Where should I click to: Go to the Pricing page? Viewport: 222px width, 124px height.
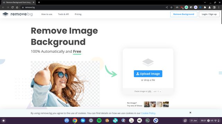point(78,14)
